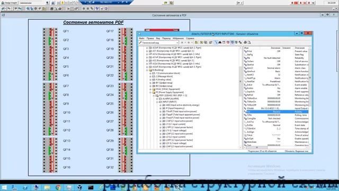This screenshot has width=339, height=191.
Task: Collapse the INPUT [INPUT] tree node
Action: pyautogui.click(x=157, y=102)
